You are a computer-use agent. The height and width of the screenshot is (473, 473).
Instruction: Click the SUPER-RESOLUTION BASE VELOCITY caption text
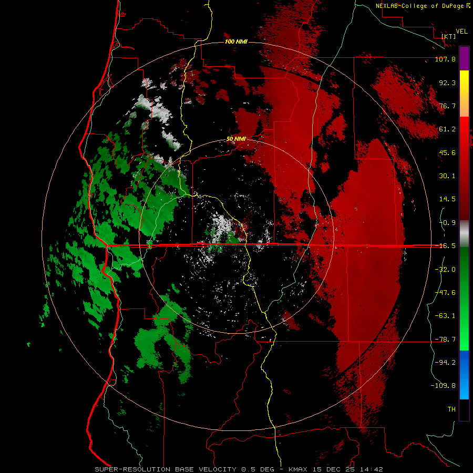[166, 469]
